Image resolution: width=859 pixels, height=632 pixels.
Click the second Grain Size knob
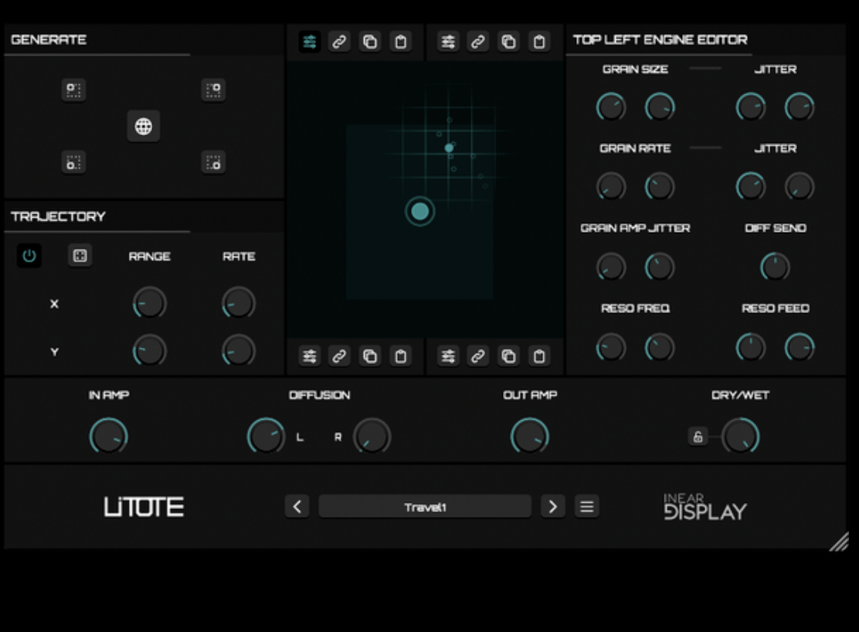click(x=660, y=107)
